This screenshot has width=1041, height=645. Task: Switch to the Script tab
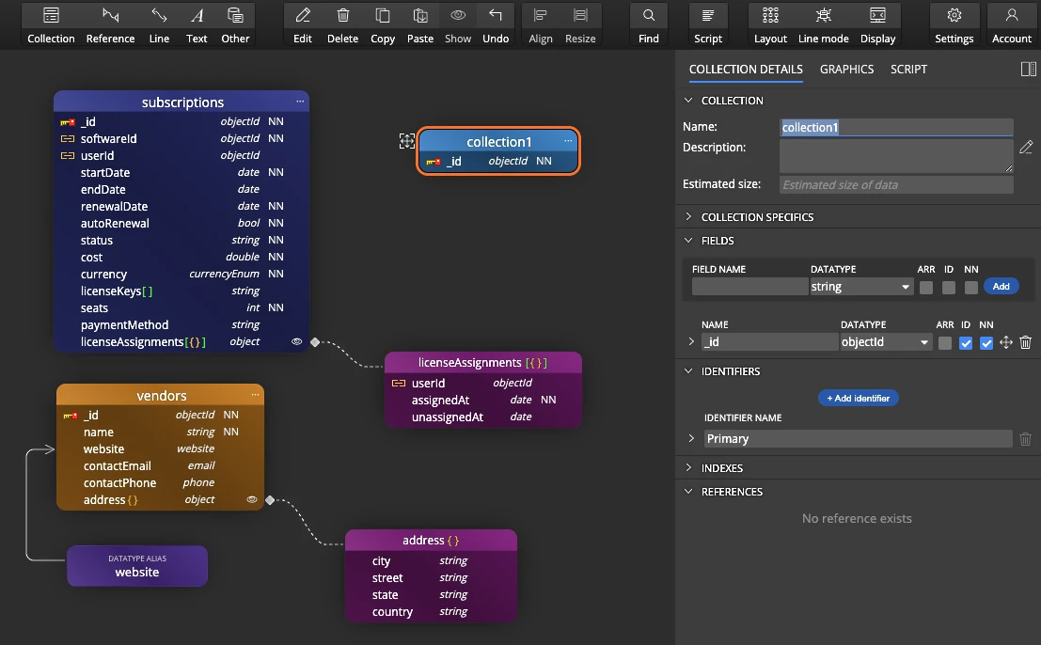[908, 70]
